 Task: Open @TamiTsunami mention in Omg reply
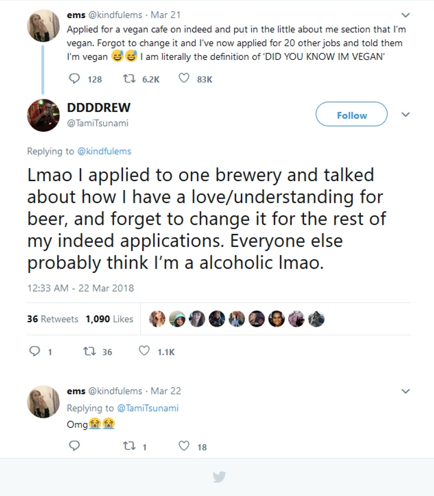coord(147,408)
